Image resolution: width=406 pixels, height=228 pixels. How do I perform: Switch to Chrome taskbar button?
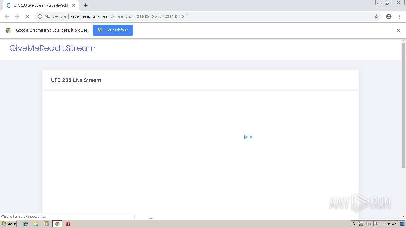coord(57,224)
